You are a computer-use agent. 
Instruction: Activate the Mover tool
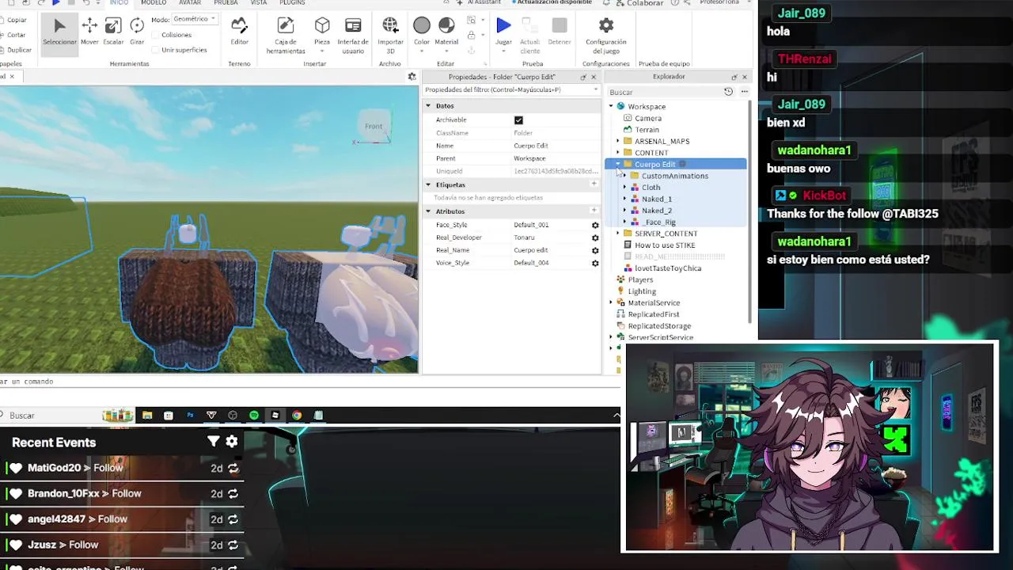point(89,31)
